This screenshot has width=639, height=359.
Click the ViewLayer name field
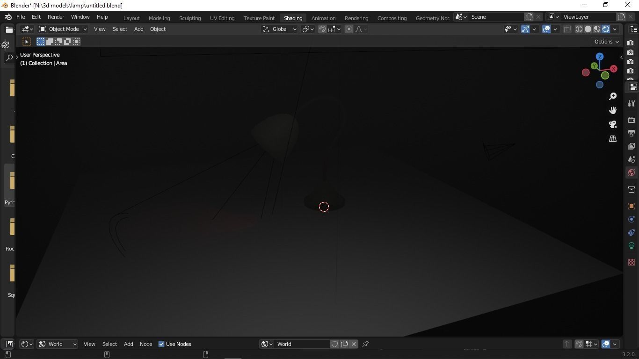click(588, 17)
